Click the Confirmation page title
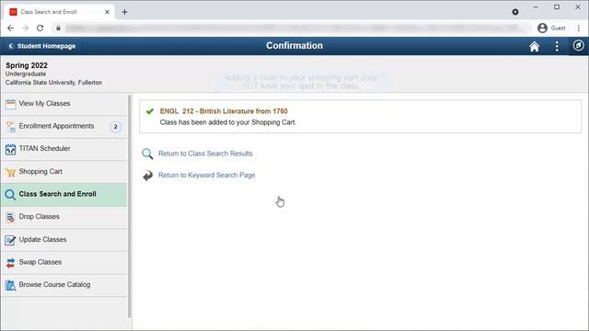The width and height of the screenshot is (589, 331). point(294,46)
